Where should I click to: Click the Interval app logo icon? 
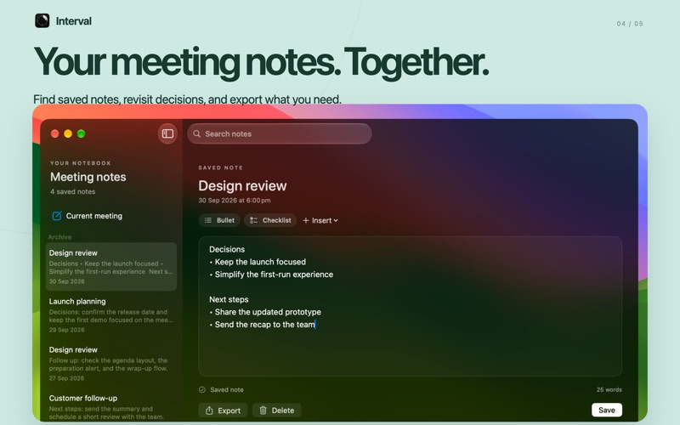42,20
